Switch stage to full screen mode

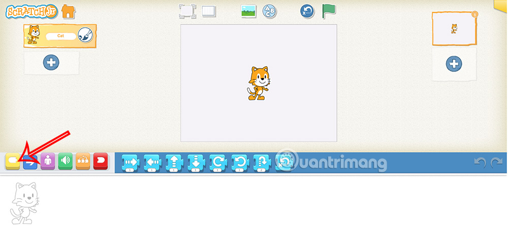187,11
